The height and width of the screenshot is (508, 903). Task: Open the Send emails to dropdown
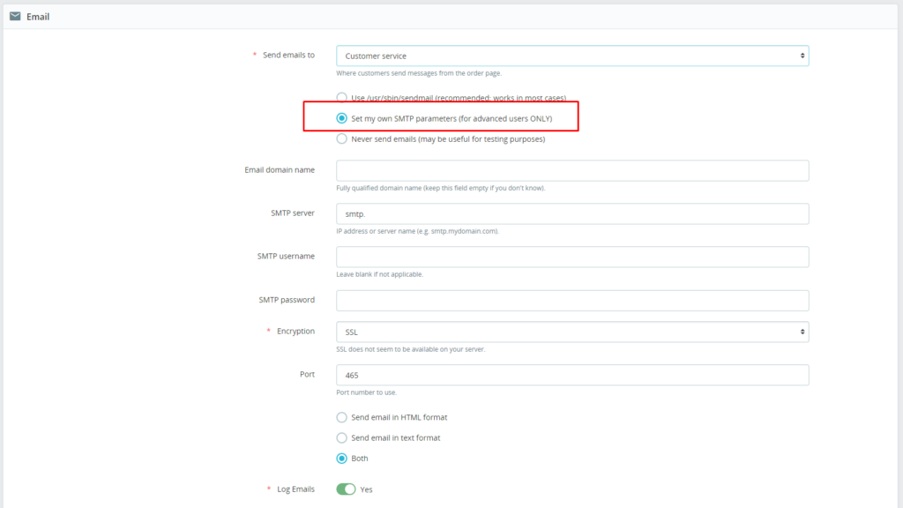pyautogui.click(x=572, y=56)
